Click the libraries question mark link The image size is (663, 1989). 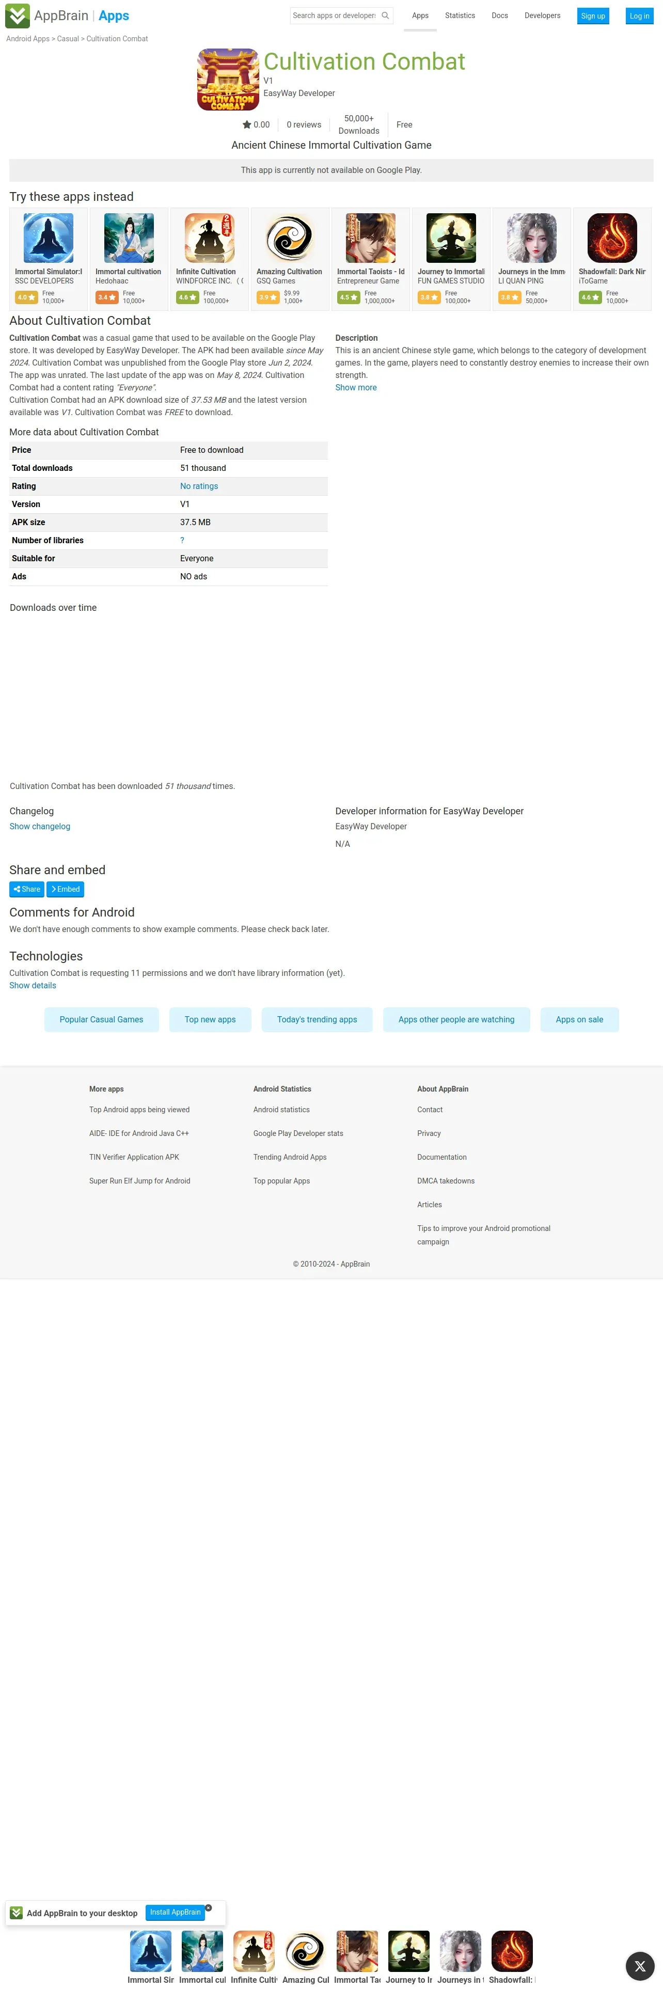coord(182,541)
